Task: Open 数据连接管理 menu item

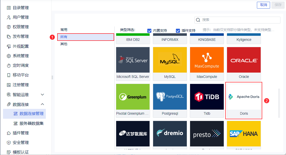Action: [x=25, y=114]
